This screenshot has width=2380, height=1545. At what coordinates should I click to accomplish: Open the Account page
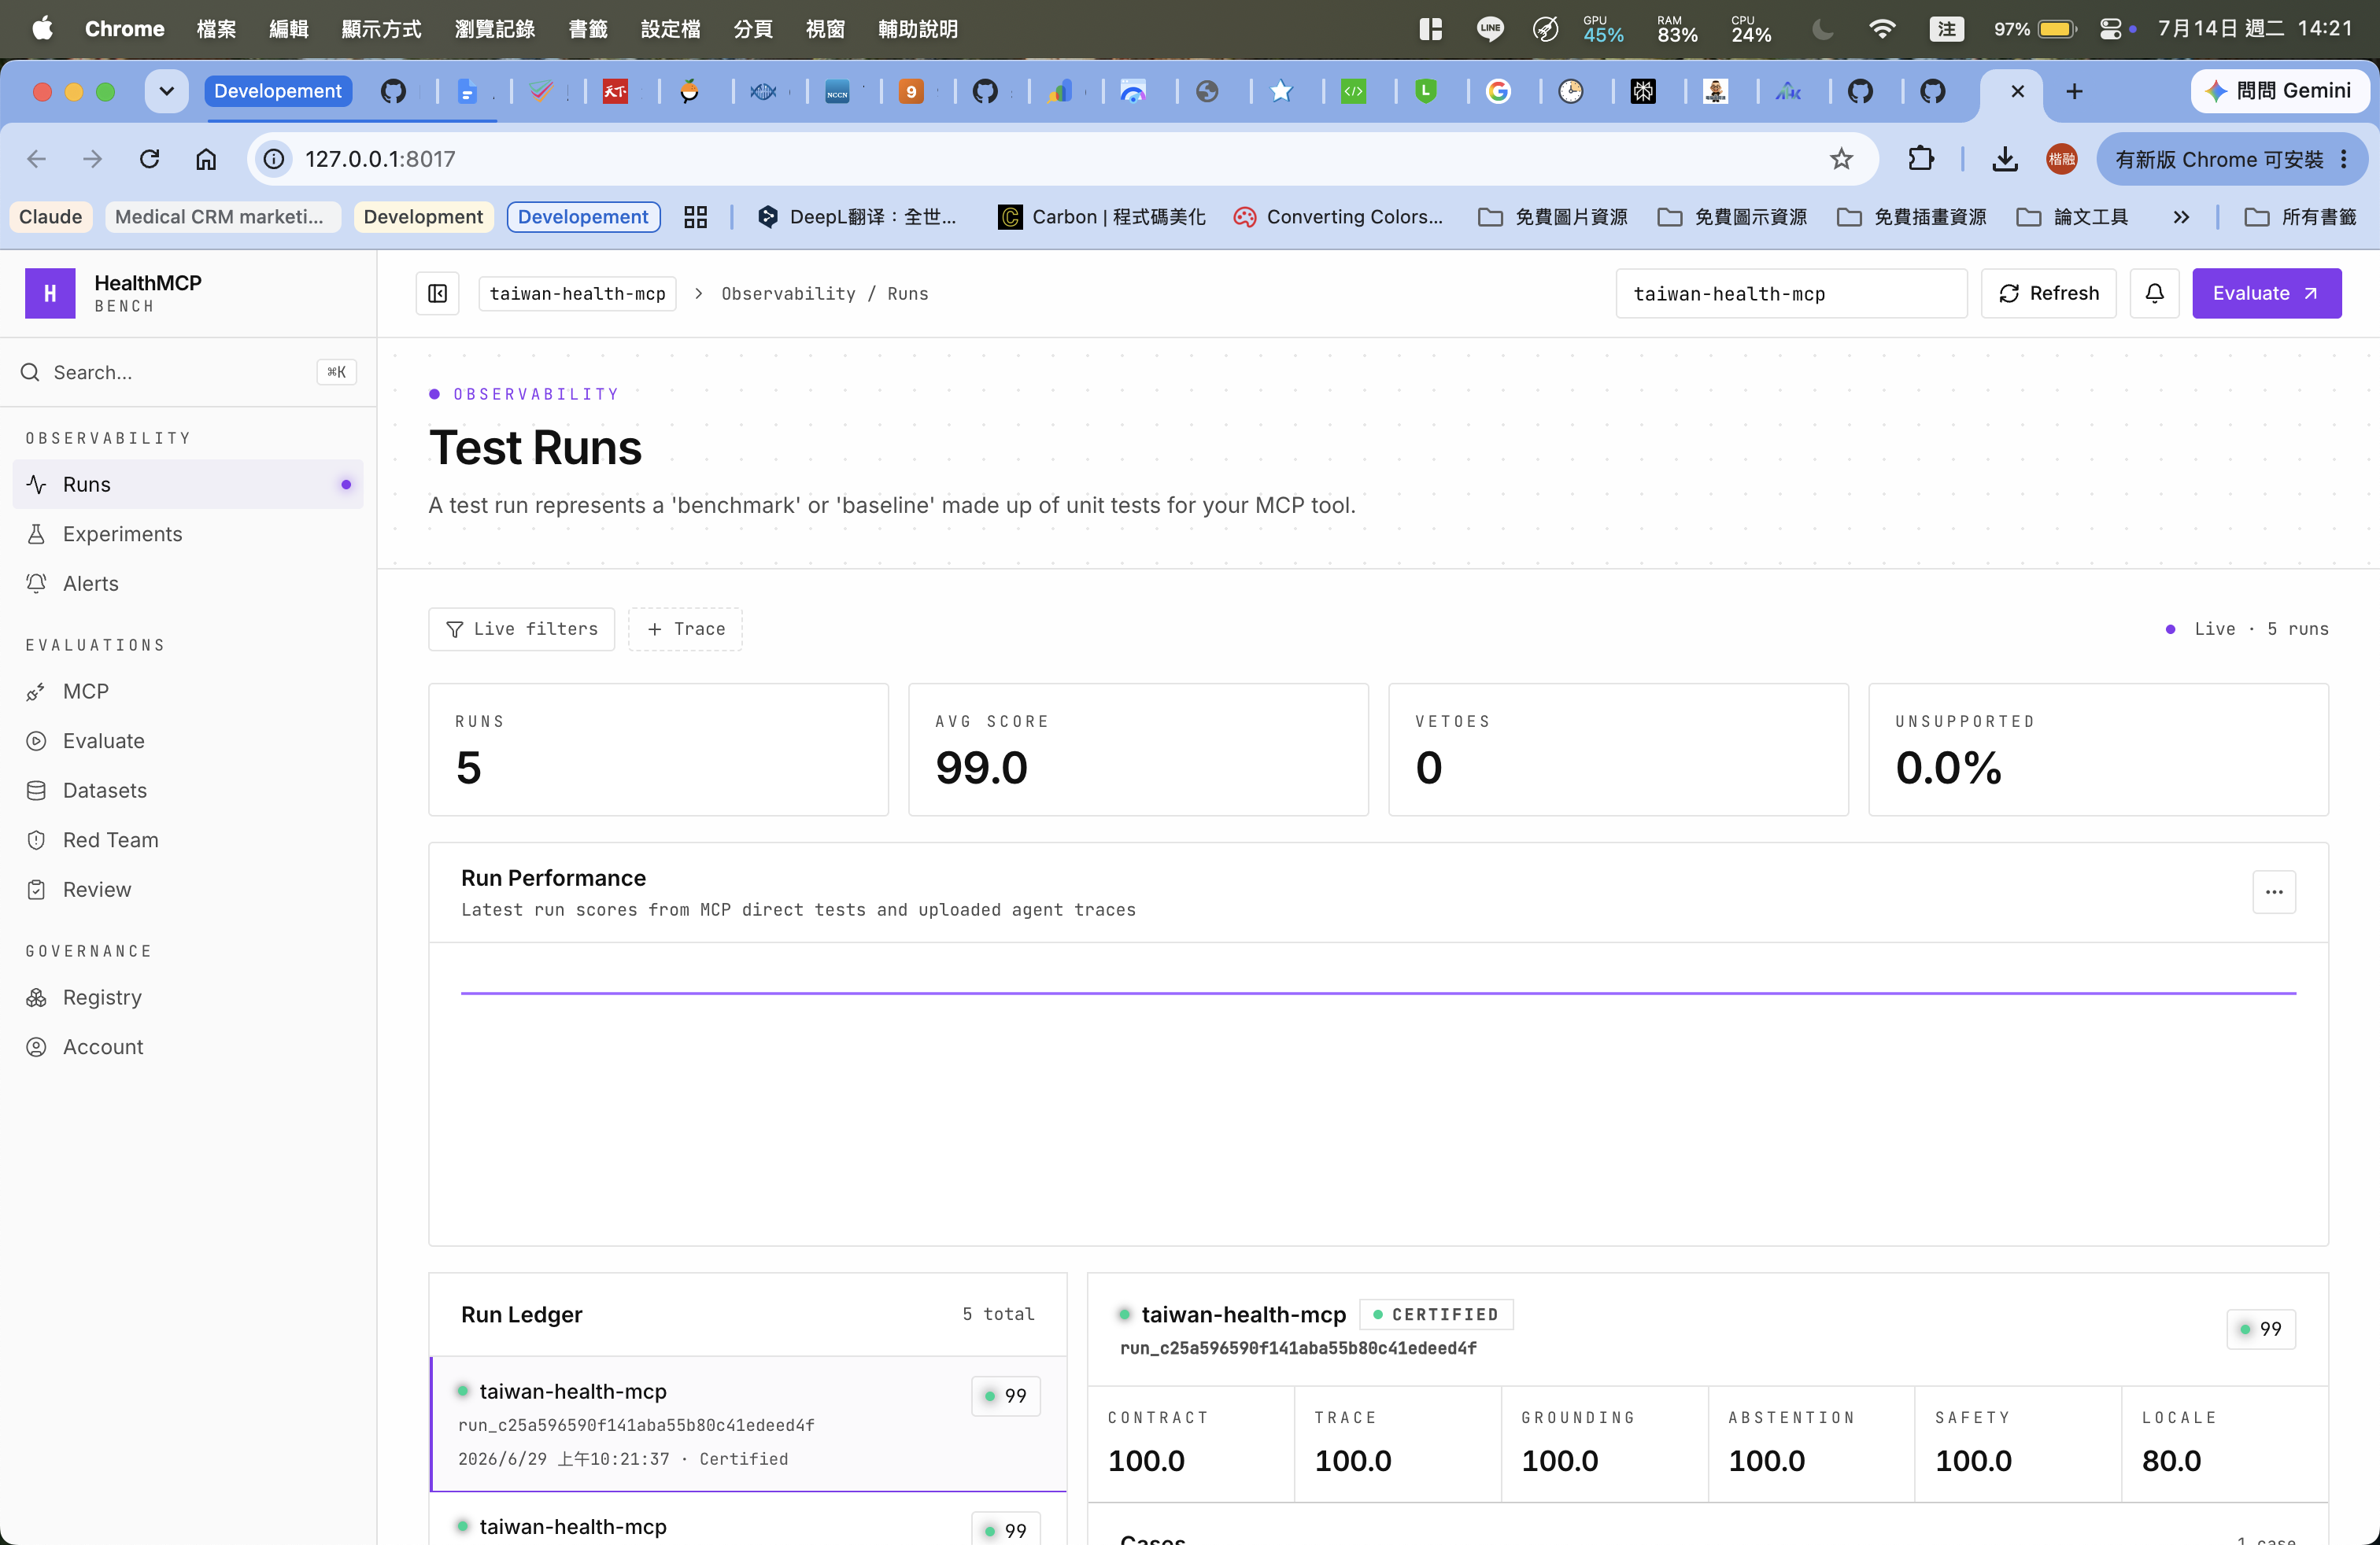click(188, 1046)
